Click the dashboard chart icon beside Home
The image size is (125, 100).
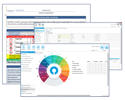[107, 47]
